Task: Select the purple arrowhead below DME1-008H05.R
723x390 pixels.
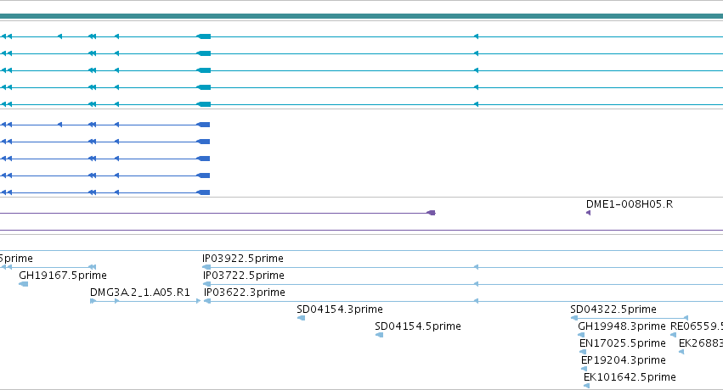Action: 589,213
